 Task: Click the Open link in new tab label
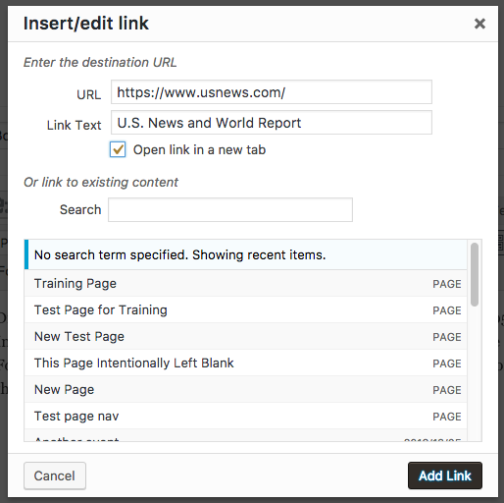tap(199, 150)
